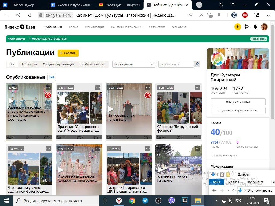Click the yellow plus create icon in header
Screen dimensions: 275x206
[x=238, y=27]
